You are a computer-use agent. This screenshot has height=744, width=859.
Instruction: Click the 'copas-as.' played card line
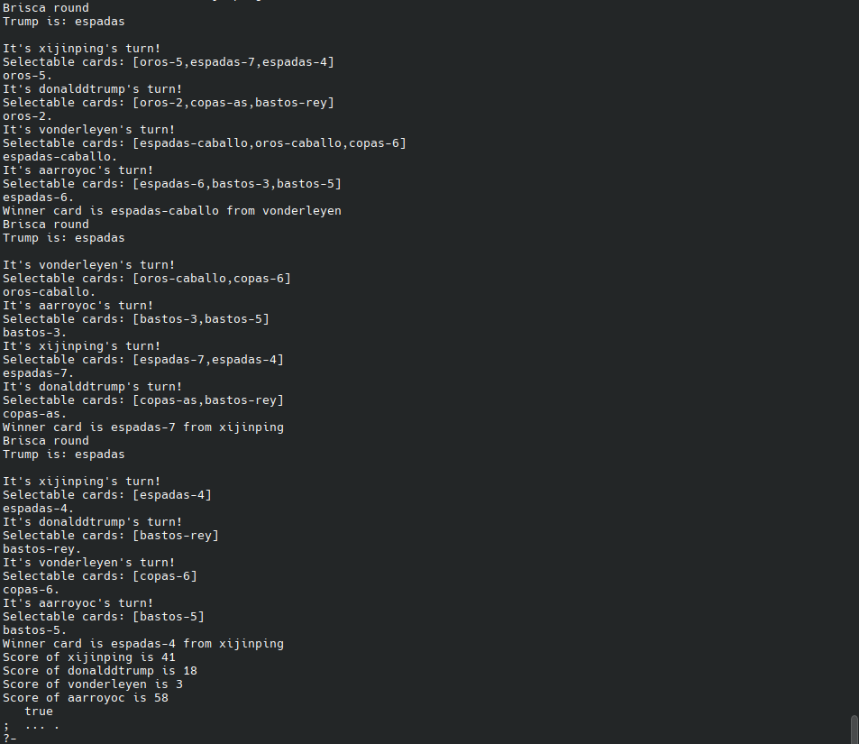coord(35,414)
